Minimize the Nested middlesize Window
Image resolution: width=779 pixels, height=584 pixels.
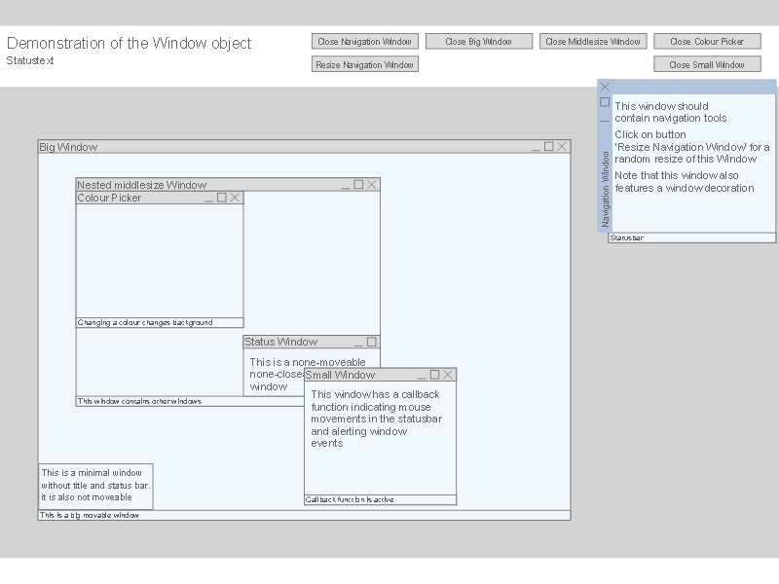346,185
